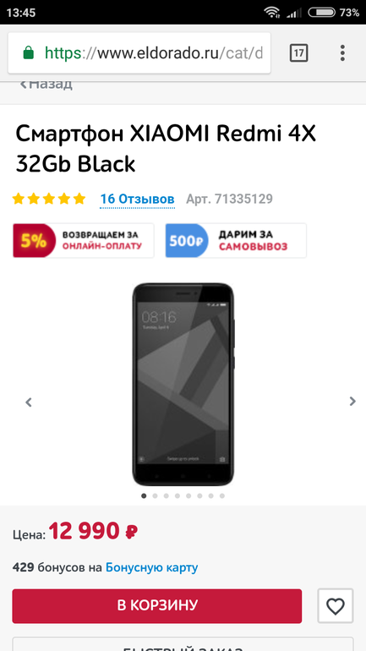Tap the 5% online payment cashback banner

pyautogui.click(x=84, y=240)
